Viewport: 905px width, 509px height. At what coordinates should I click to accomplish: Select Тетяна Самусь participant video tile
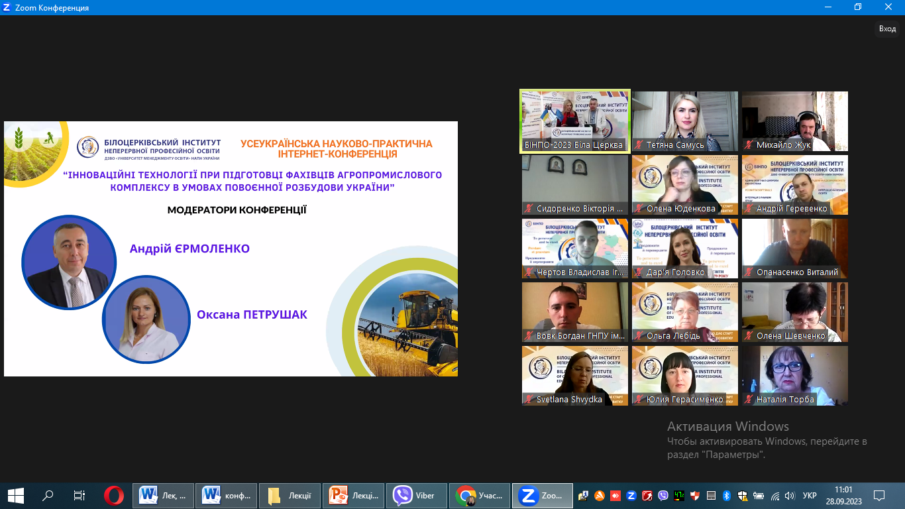(x=684, y=122)
